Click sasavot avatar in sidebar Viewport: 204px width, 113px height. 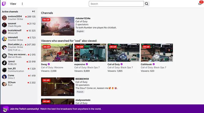tap(4, 25)
